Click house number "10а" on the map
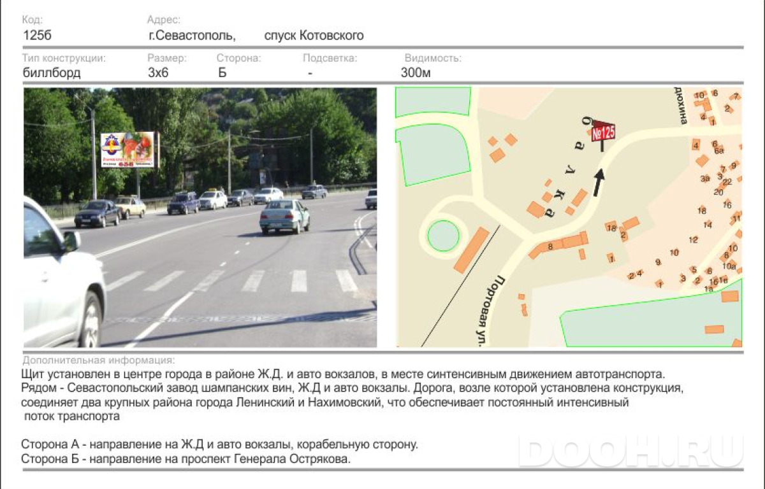Screen dimensions: 765x489 coord(729,266)
